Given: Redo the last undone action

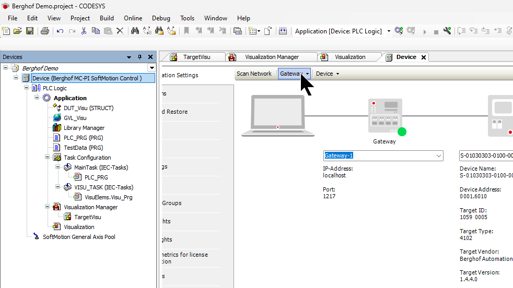Looking at the screenshot, I should [x=72, y=31].
